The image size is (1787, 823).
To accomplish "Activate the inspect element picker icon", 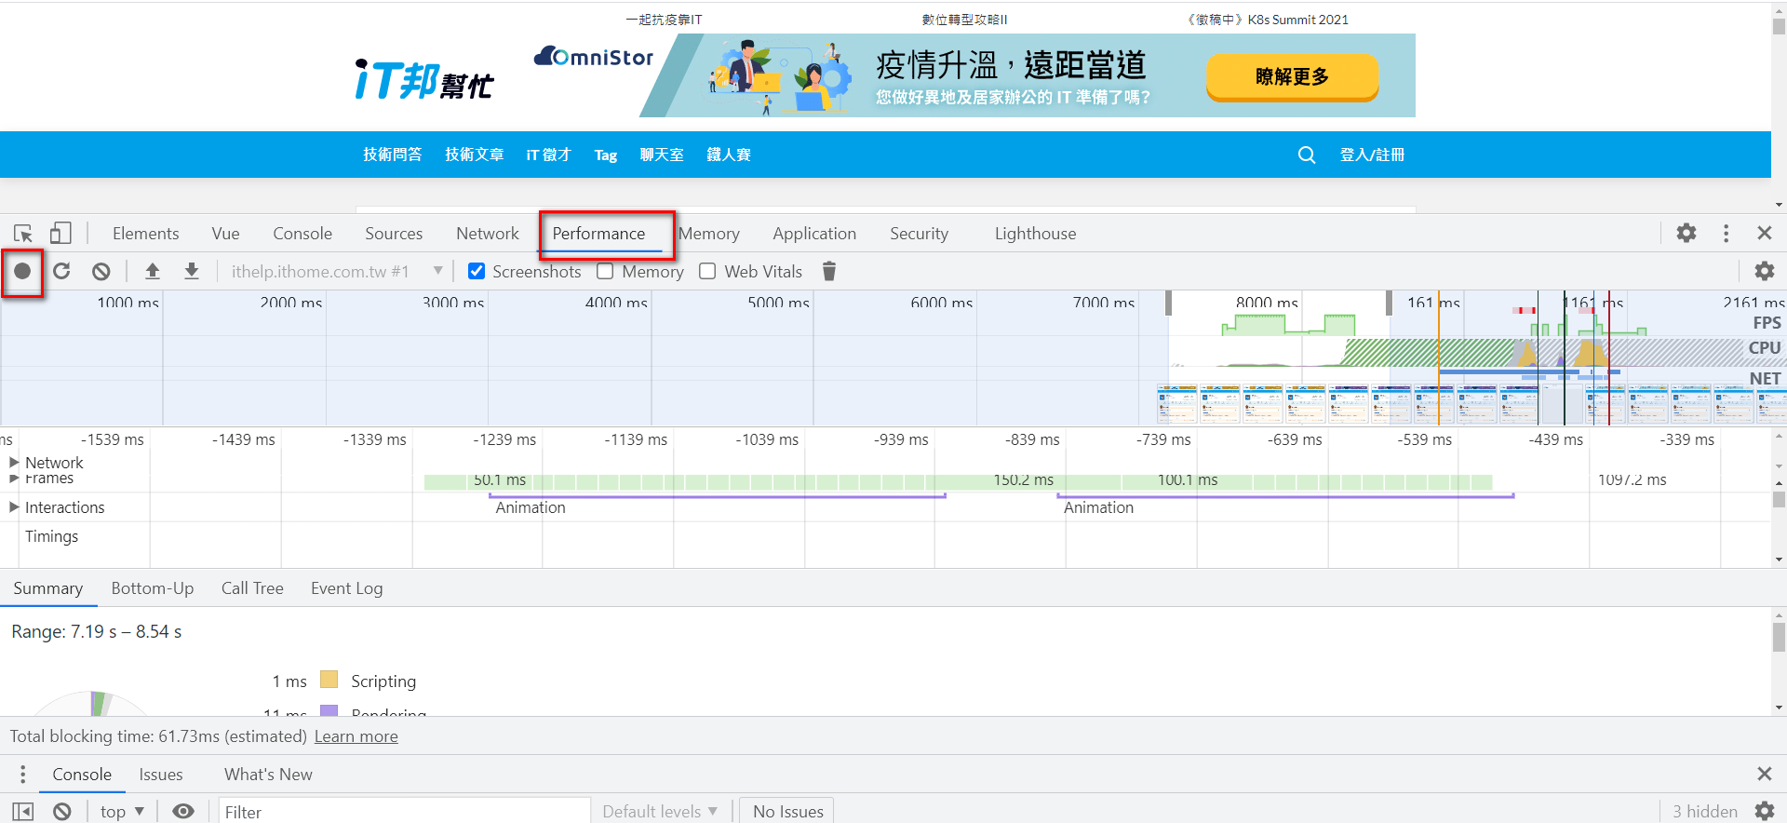I will pos(23,233).
